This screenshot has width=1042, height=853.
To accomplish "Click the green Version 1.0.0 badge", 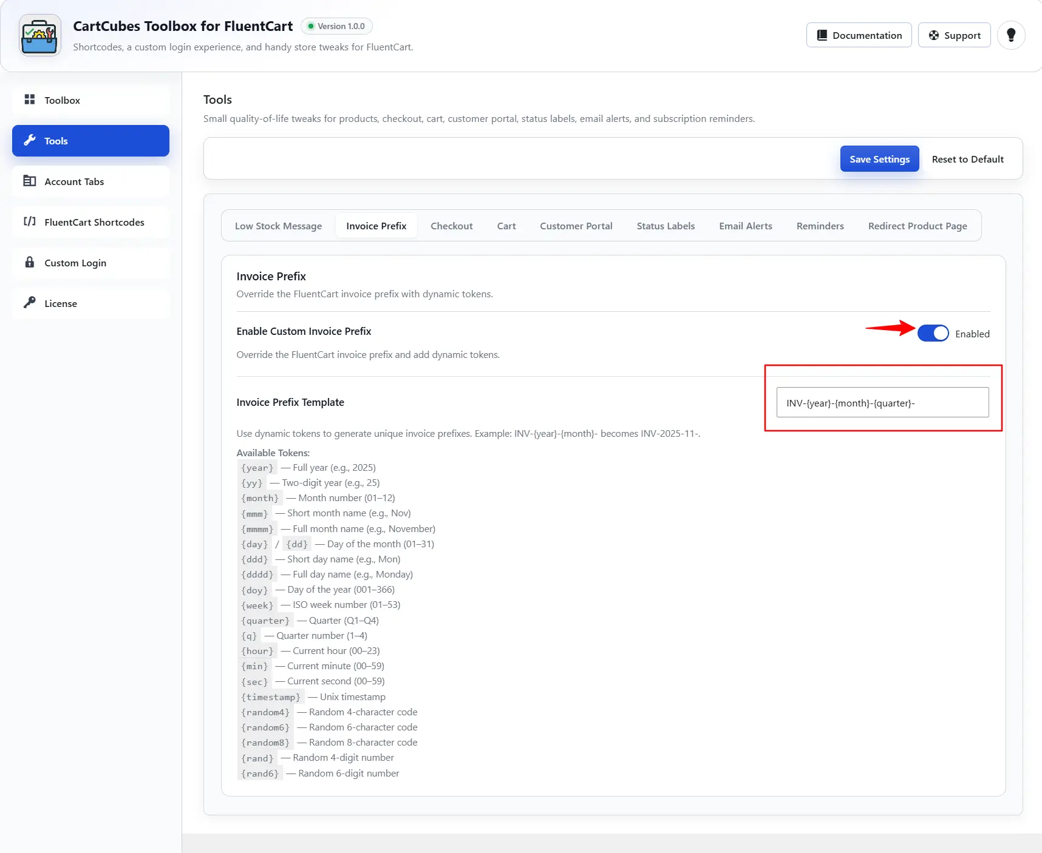I will (x=336, y=26).
